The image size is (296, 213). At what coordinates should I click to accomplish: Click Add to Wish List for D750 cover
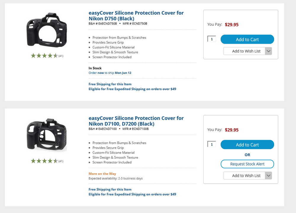click(244, 51)
